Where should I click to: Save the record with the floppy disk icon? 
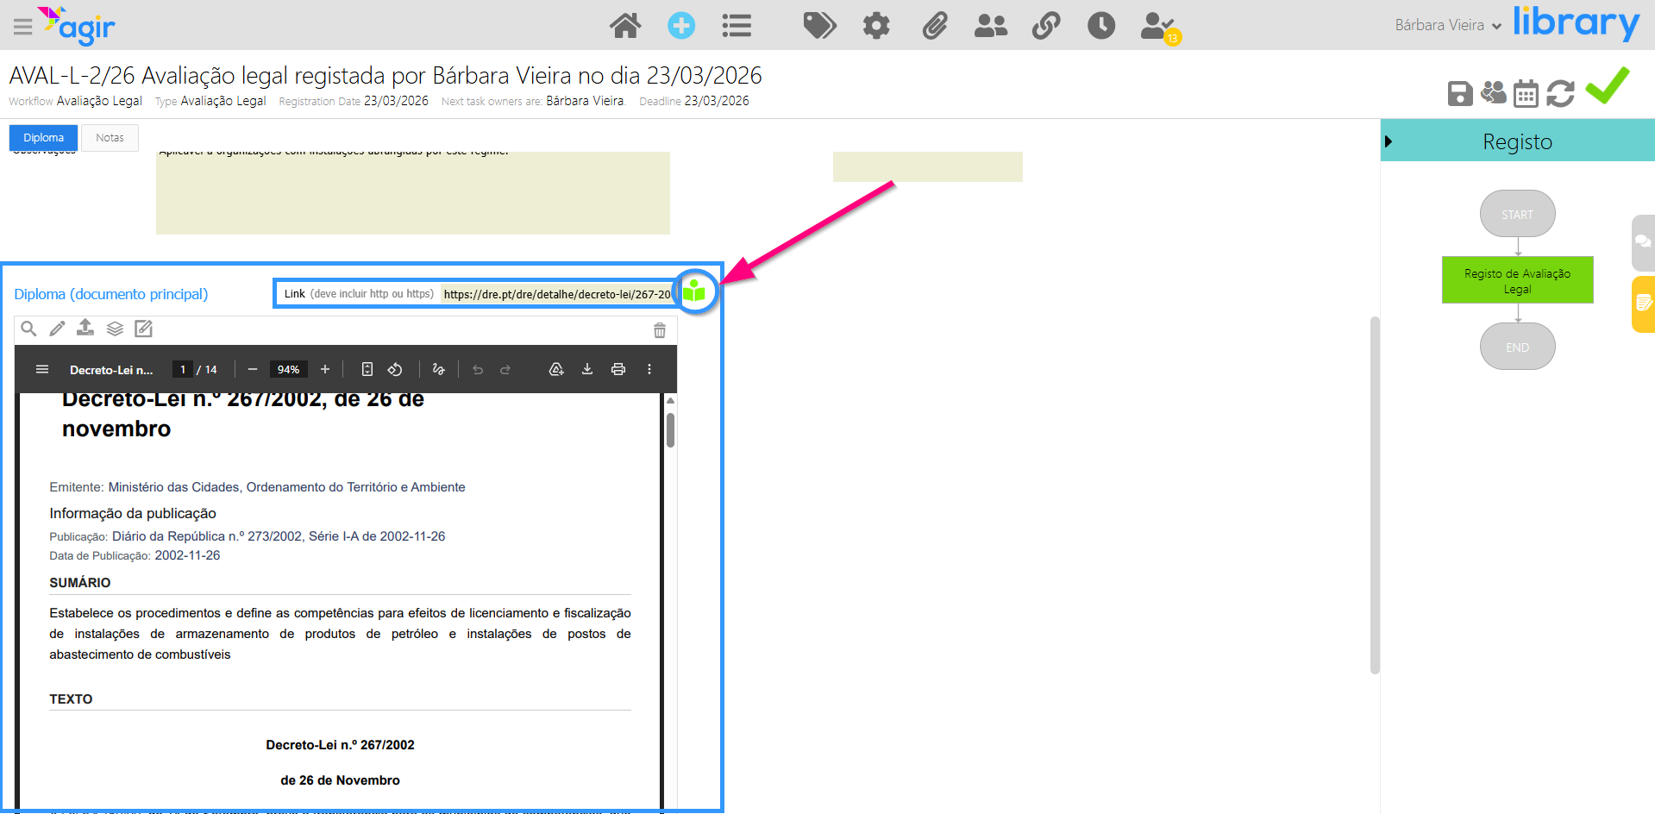click(1460, 93)
